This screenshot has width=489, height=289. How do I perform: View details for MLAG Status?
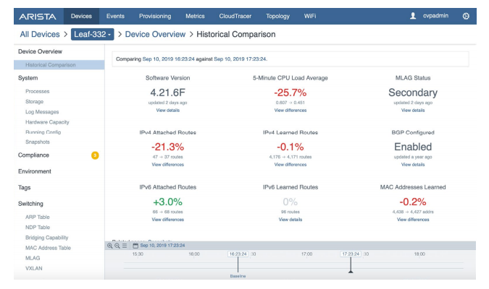413,110
